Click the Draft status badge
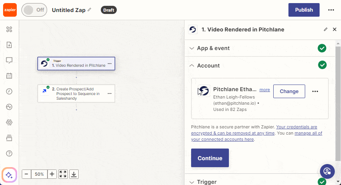This screenshot has width=341, height=185. [109, 10]
